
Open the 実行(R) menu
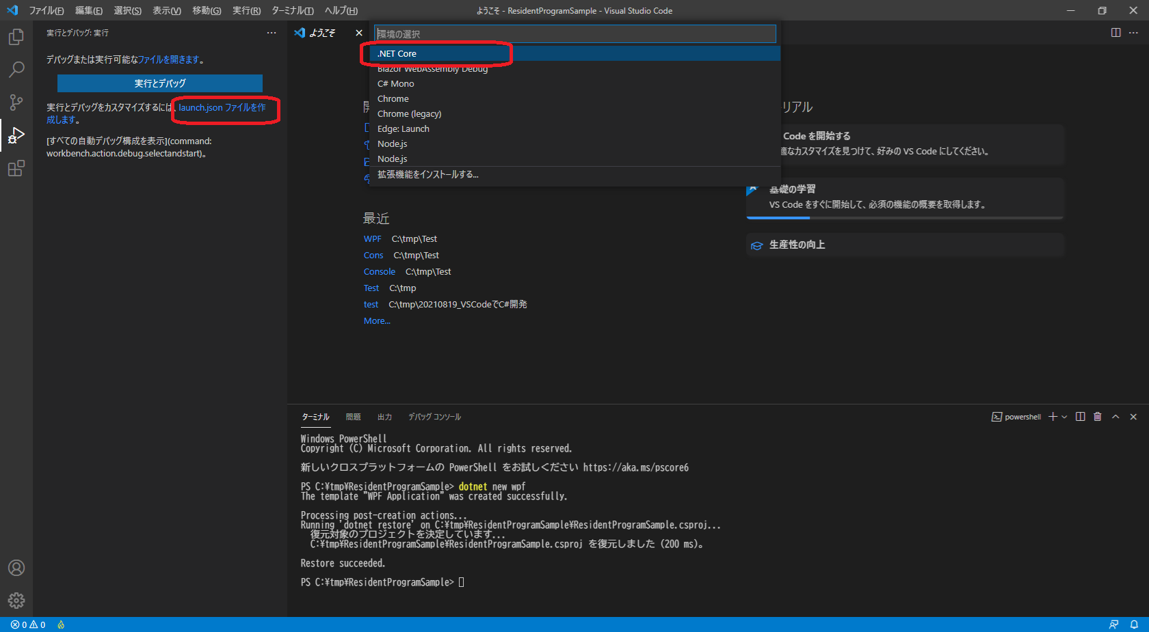(247, 10)
